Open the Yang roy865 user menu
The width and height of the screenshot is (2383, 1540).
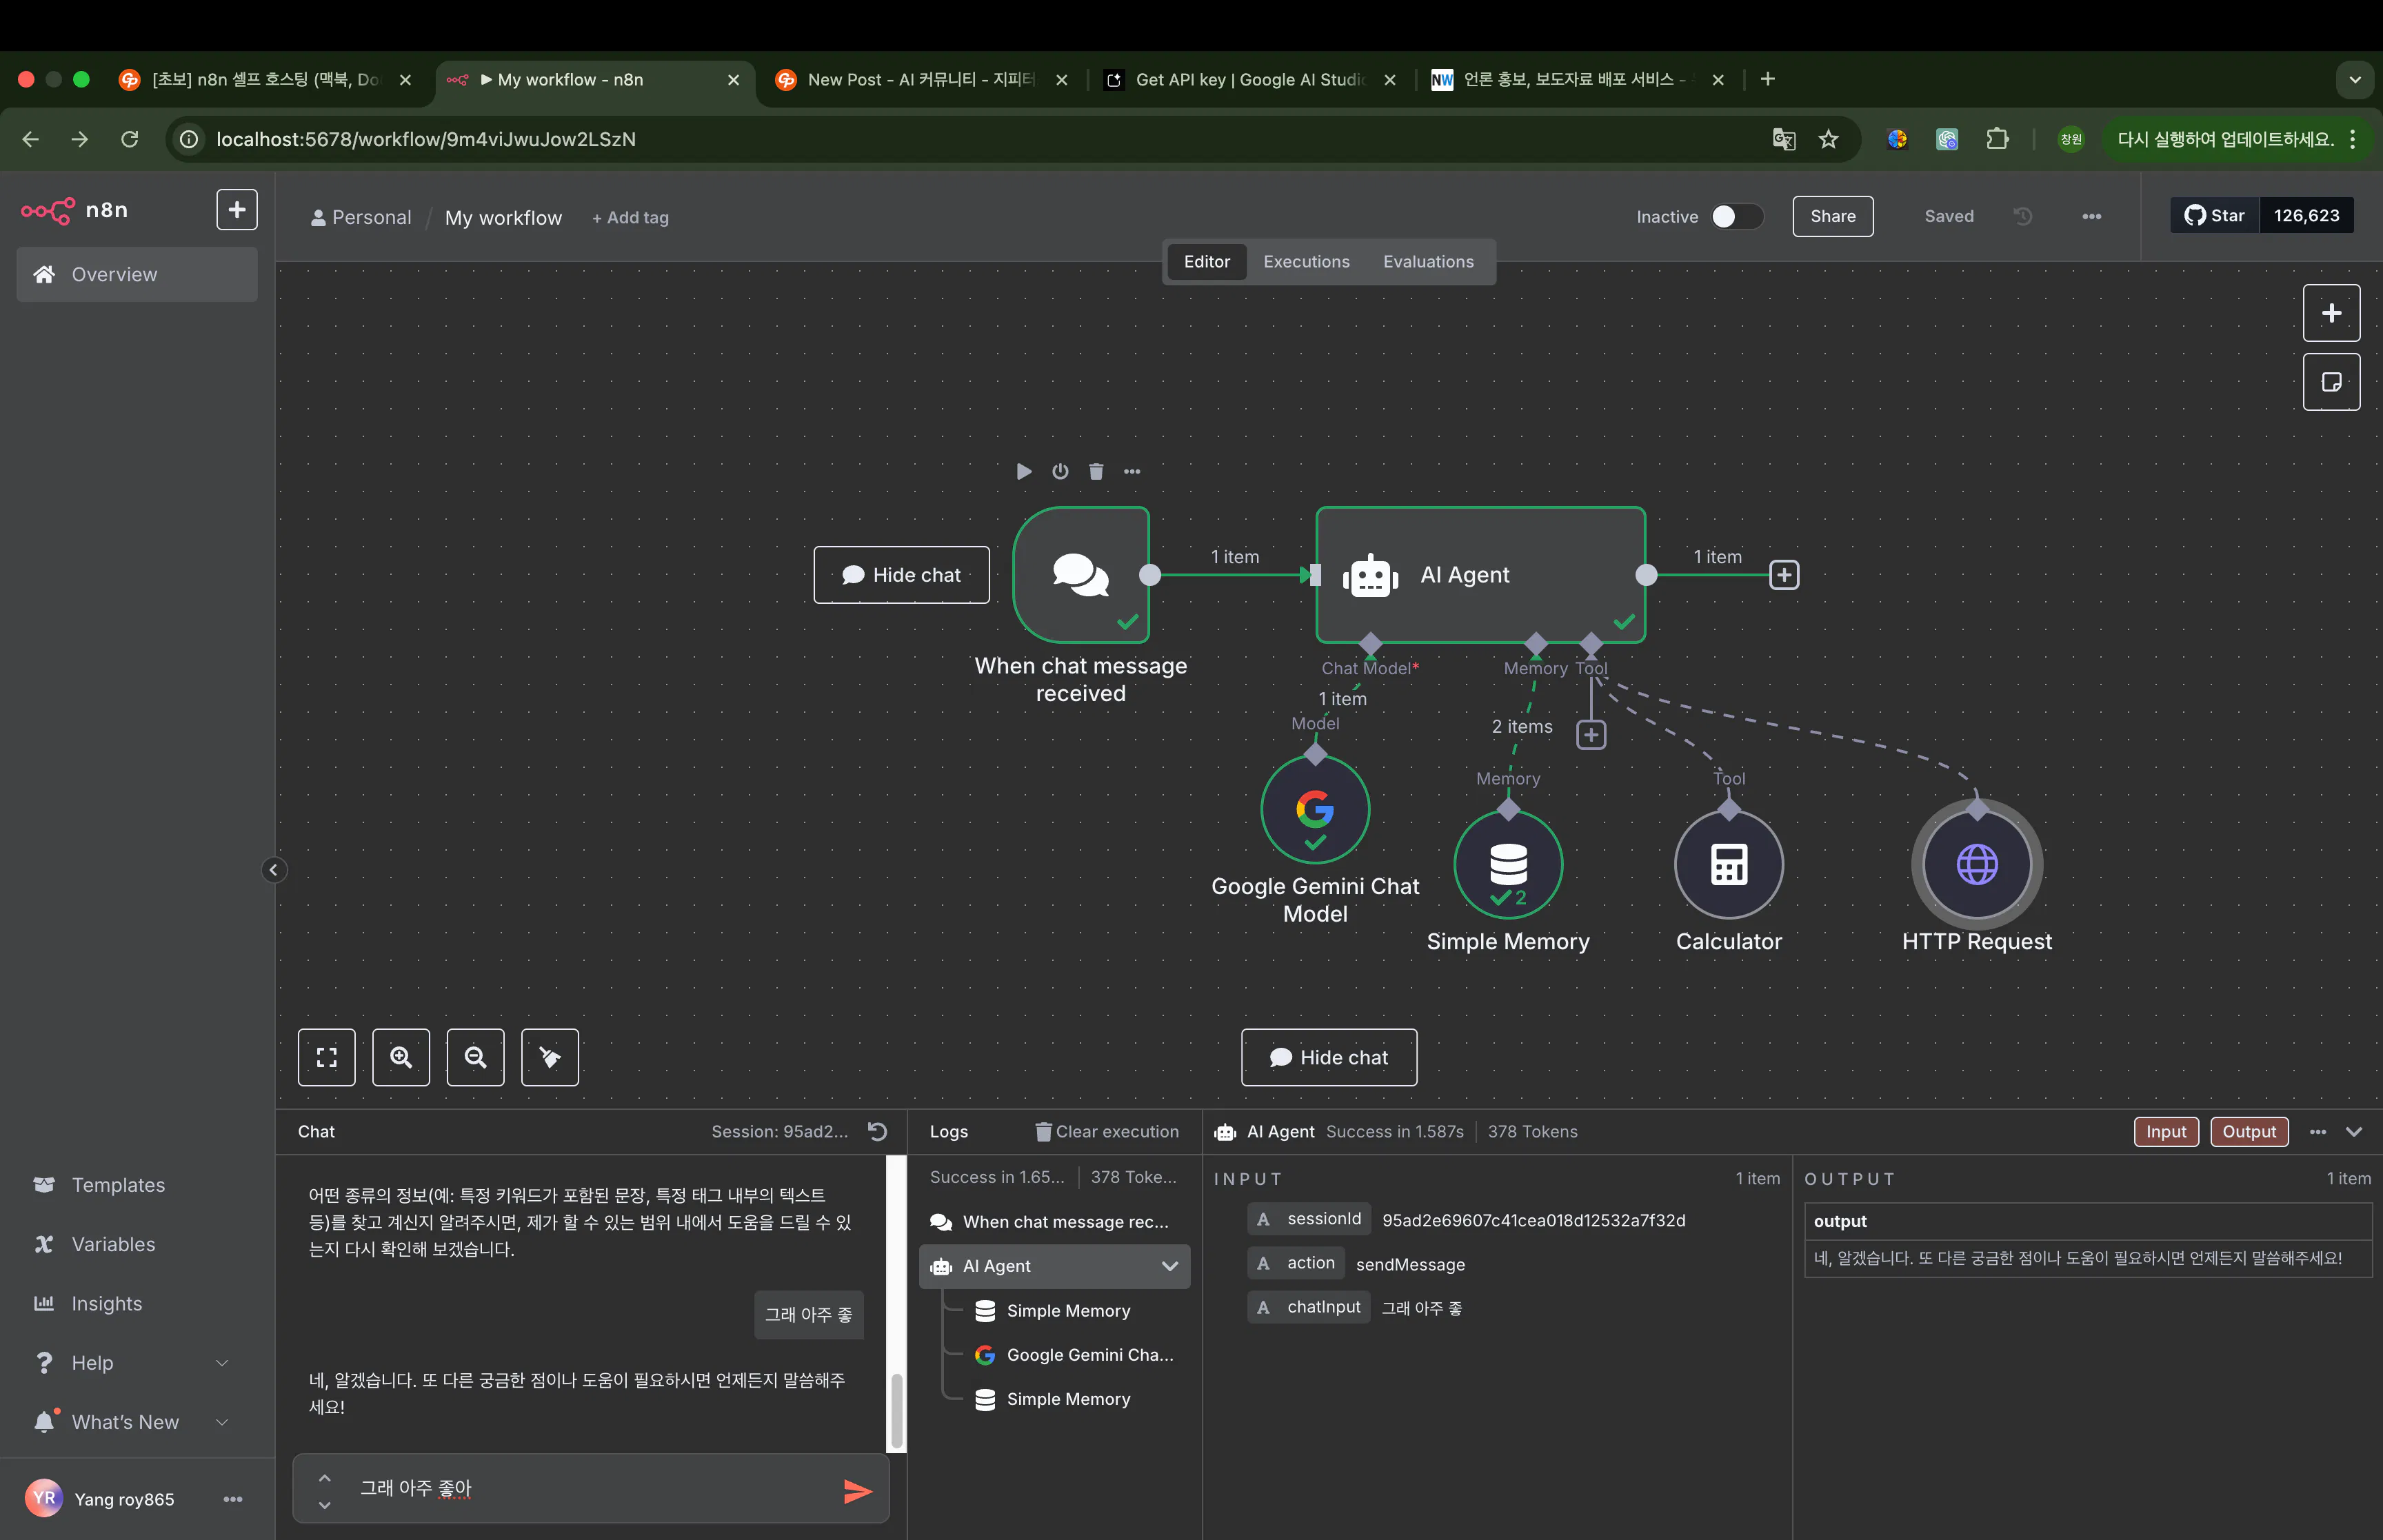tap(233, 1499)
